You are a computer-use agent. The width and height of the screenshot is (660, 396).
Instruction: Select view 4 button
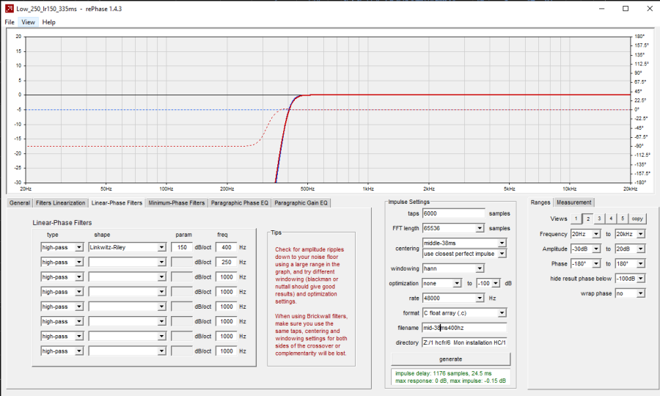pos(611,219)
